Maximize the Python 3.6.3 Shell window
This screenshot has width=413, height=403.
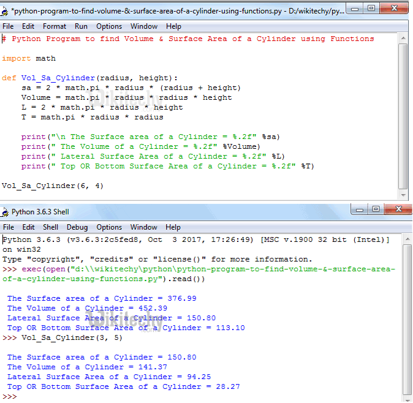point(376,209)
